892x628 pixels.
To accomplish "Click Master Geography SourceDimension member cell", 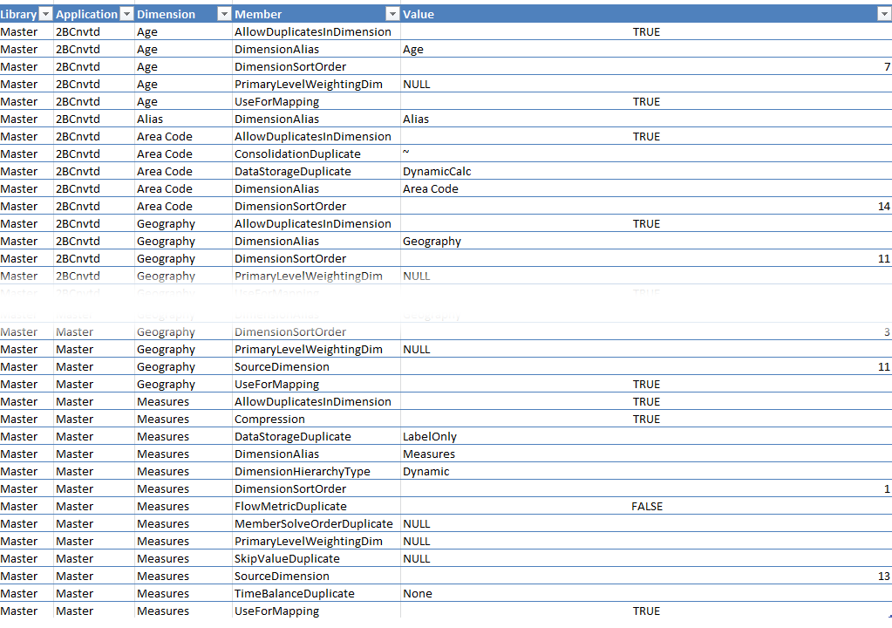I will click(317, 367).
